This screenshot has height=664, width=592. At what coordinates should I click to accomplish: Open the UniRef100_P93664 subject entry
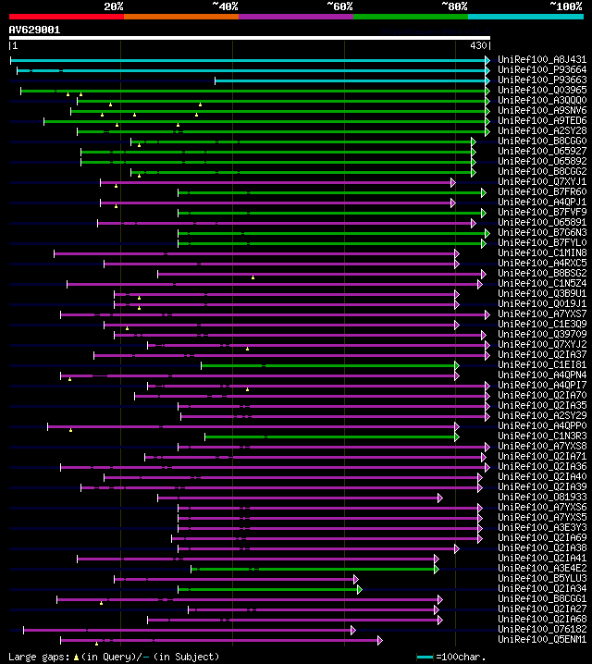click(542, 69)
